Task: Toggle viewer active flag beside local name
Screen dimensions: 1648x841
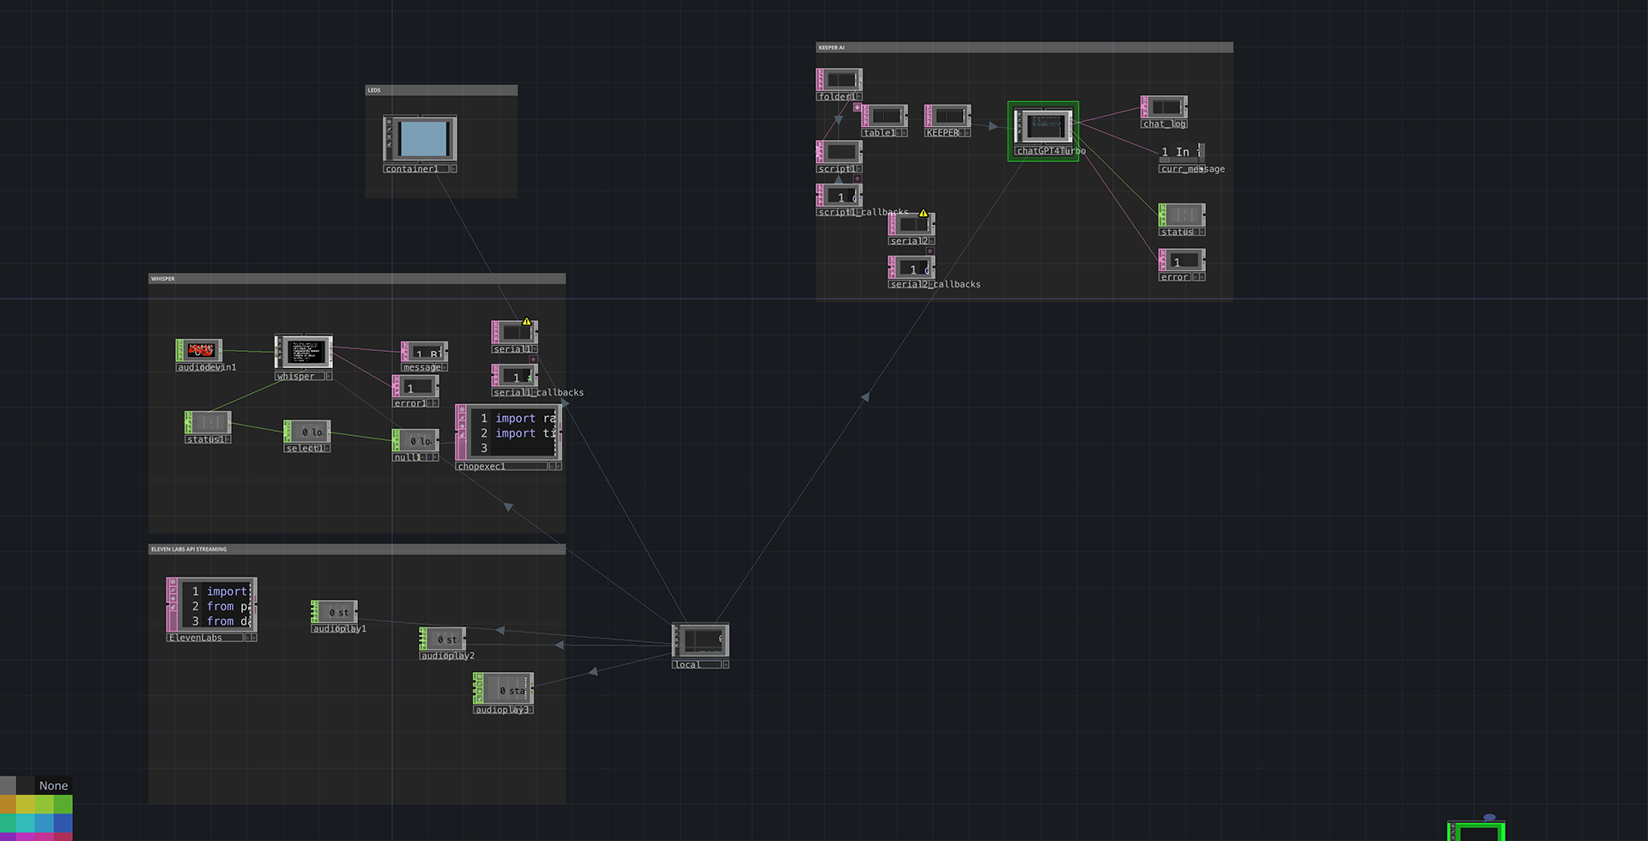Action: 725,664
